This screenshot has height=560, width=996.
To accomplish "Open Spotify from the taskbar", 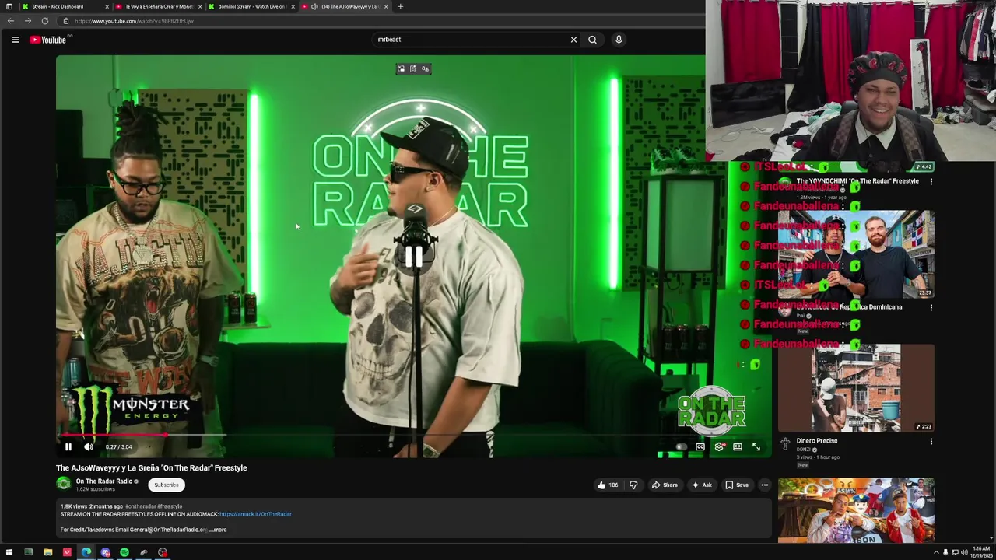I will (x=124, y=552).
